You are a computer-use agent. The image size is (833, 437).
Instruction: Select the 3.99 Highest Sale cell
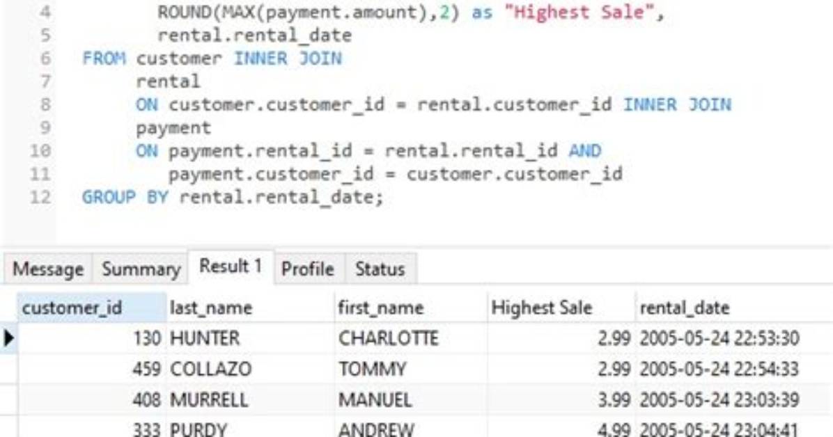click(x=561, y=400)
